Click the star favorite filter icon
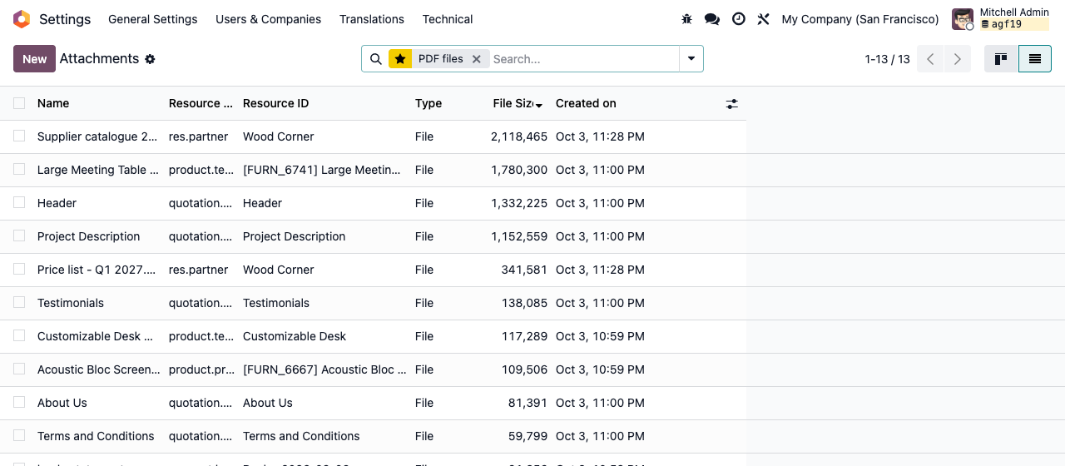This screenshot has width=1065, height=466. tap(400, 59)
